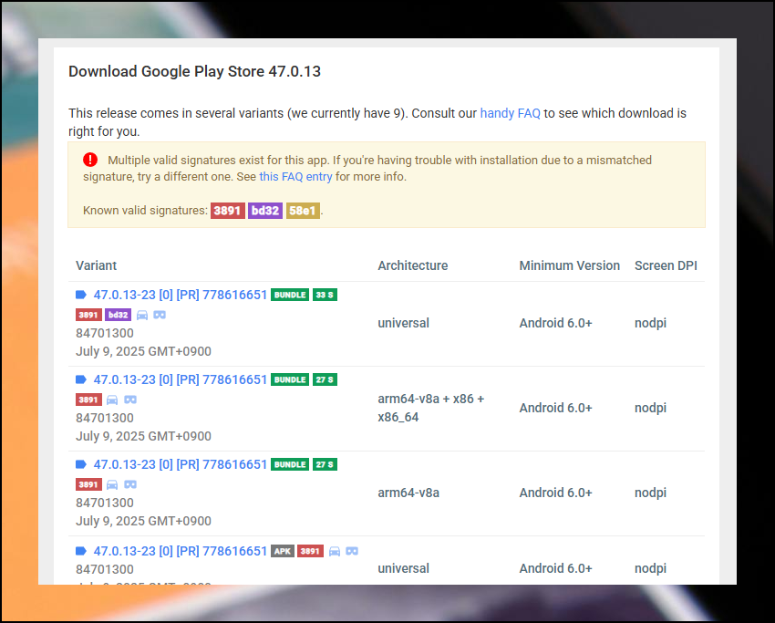Click VR headset icon in arm64-v8a + x86 row
The image size is (775, 623).
tap(130, 400)
